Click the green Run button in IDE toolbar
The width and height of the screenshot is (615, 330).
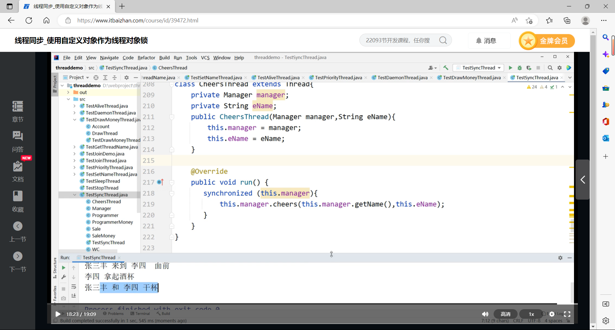click(x=510, y=68)
